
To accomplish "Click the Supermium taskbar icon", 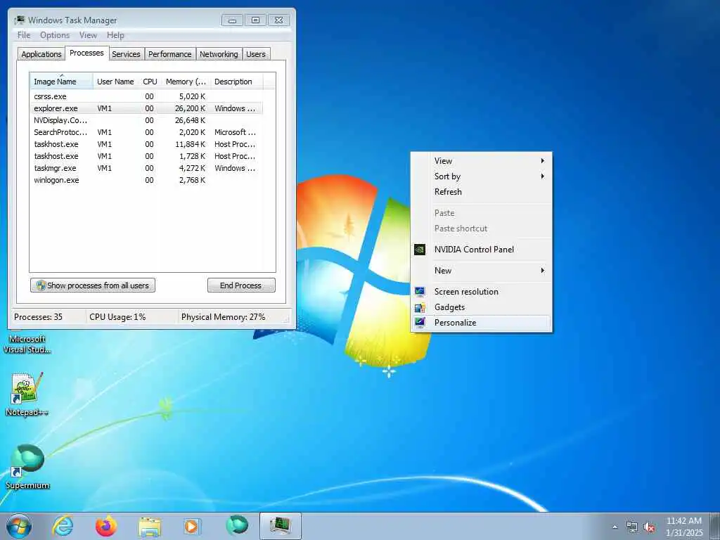I will click(237, 525).
